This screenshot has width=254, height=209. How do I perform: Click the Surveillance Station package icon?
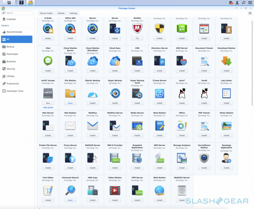(x=204, y=158)
